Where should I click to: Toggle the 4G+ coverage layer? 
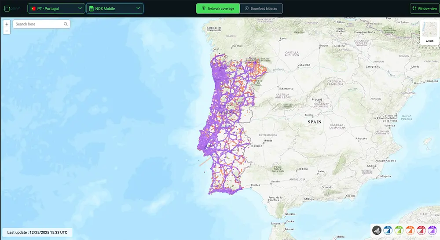[421, 230]
